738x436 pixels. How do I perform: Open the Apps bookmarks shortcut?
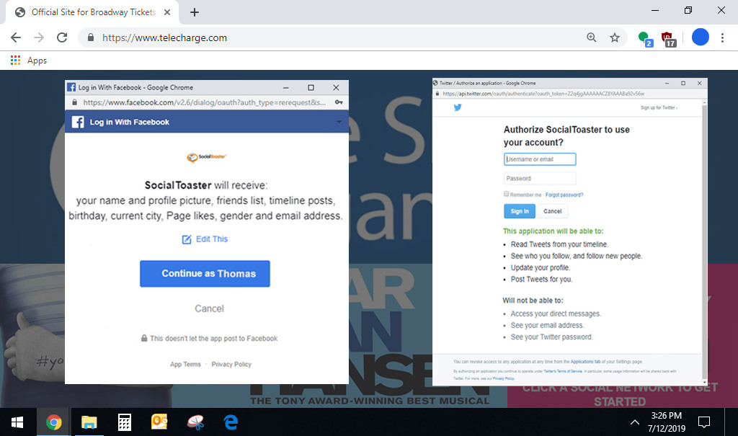(x=29, y=61)
